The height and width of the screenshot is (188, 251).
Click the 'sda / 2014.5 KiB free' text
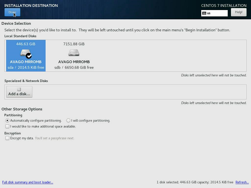point(26,68)
